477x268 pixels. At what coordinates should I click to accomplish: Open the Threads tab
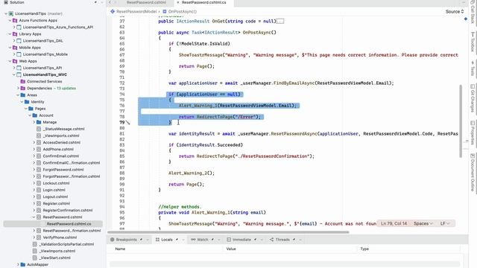click(x=282, y=240)
